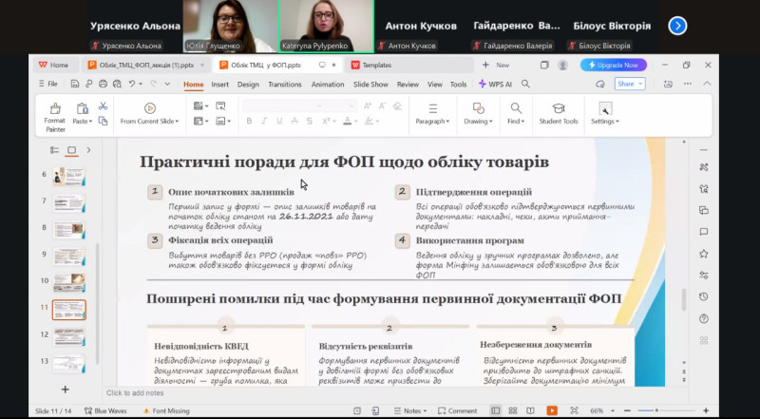The image size is (760, 419).
Task: Click the Upgrade Now button
Action: click(x=615, y=65)
